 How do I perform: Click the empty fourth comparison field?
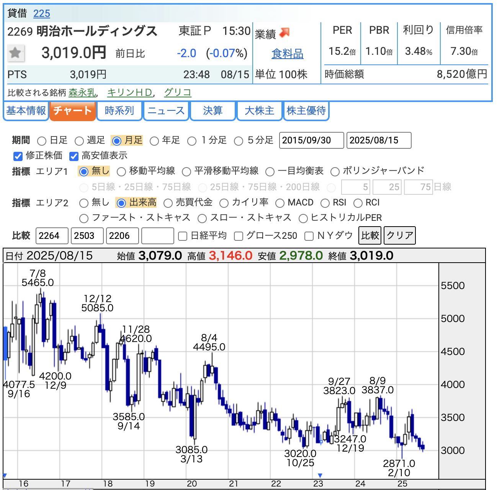click(x=158, y=236)
